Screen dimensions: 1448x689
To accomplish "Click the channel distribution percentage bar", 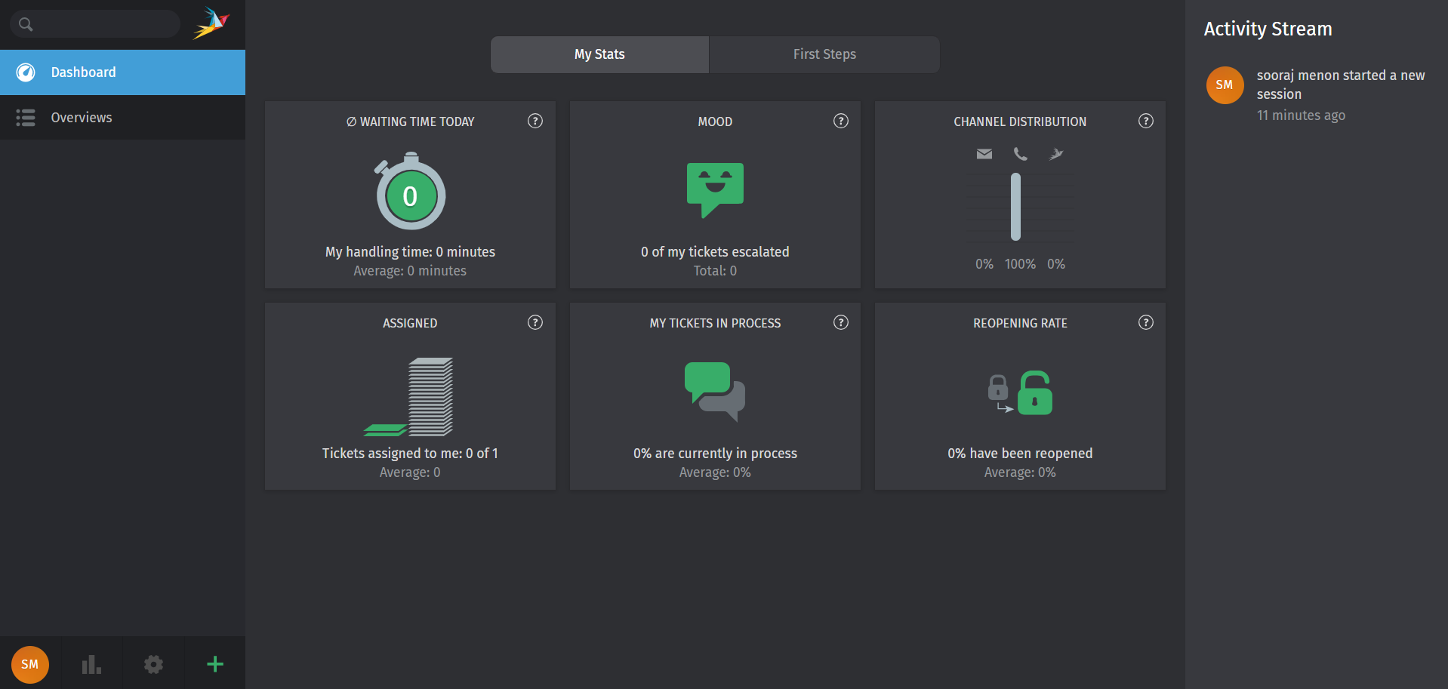I will [1015, 206].
